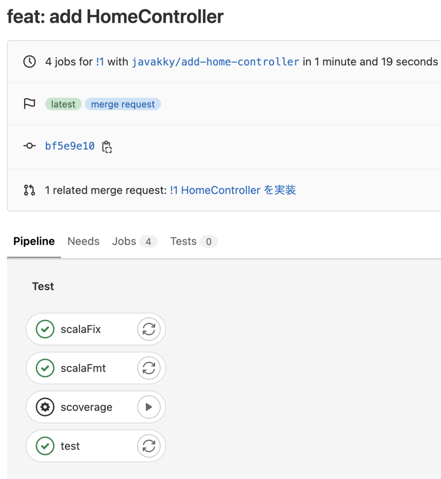Image resolution: width=441 pixels, height=479 pixels.
Task: Open related merge request HomeController link
Action: tap(233, 190)
